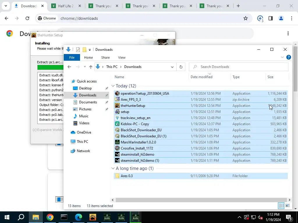The width and height of the screenshot is (298, 223).
Task: Click the operation7setup_20130604_USA file icon
Action: pyautogui.click(x=117, y=93)
